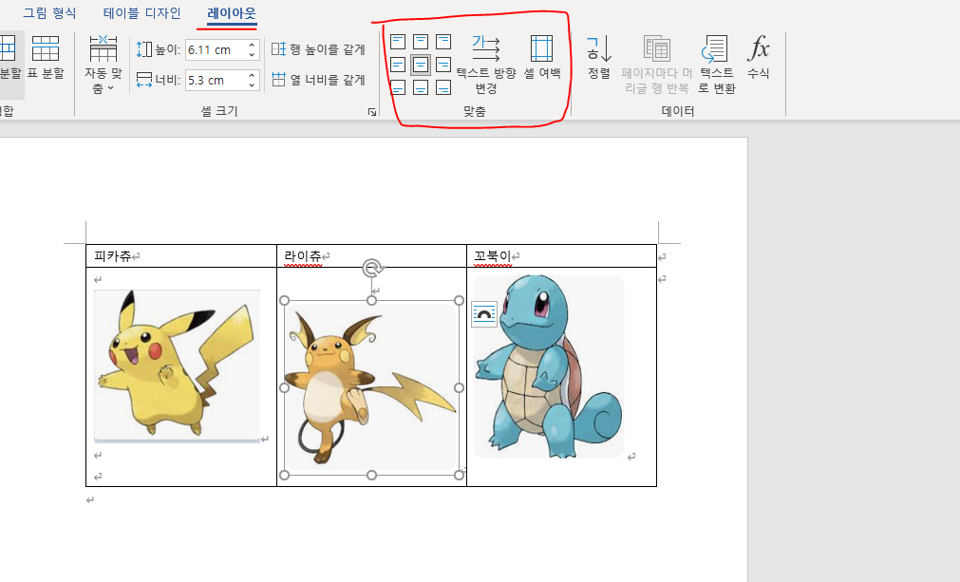
Task: Increase row height with up arrow
Action: [x=252, y=45]
